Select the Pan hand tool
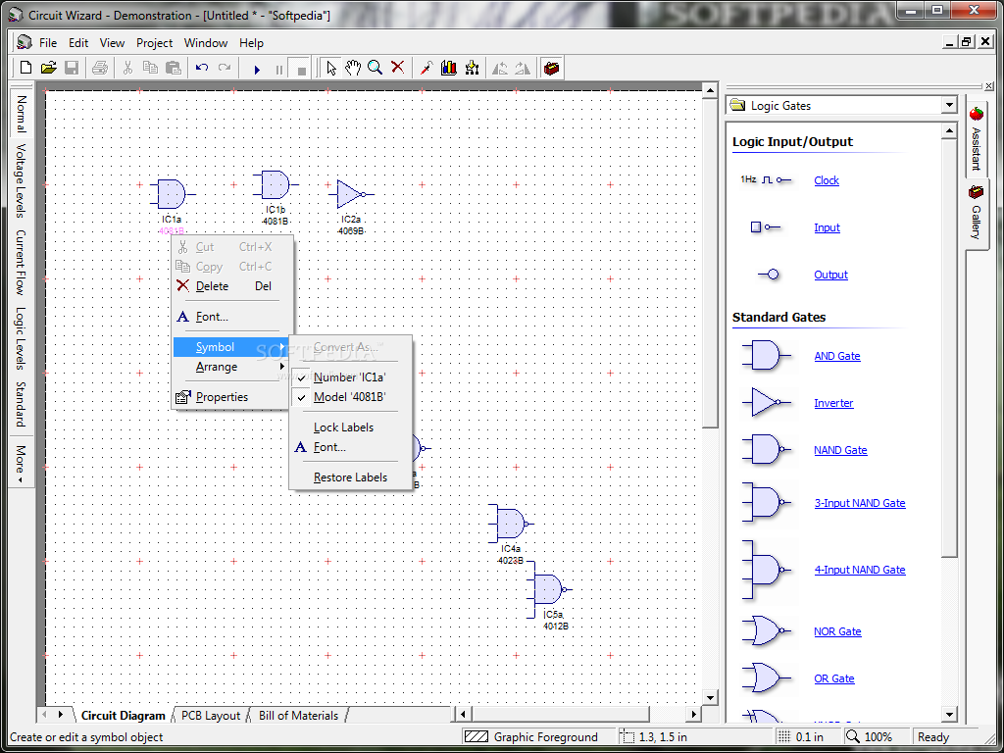Screen dimensions: 1004x753 point(353,68)
